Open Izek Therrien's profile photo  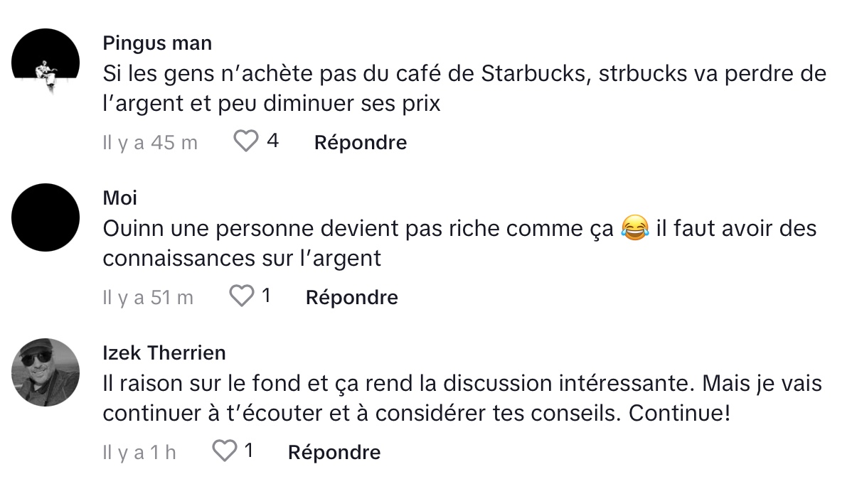pos(46,372)
